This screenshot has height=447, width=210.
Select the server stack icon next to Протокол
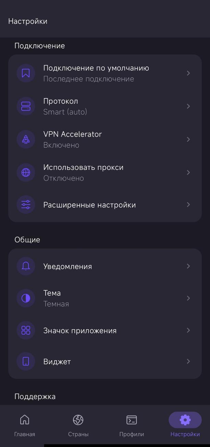25,106
